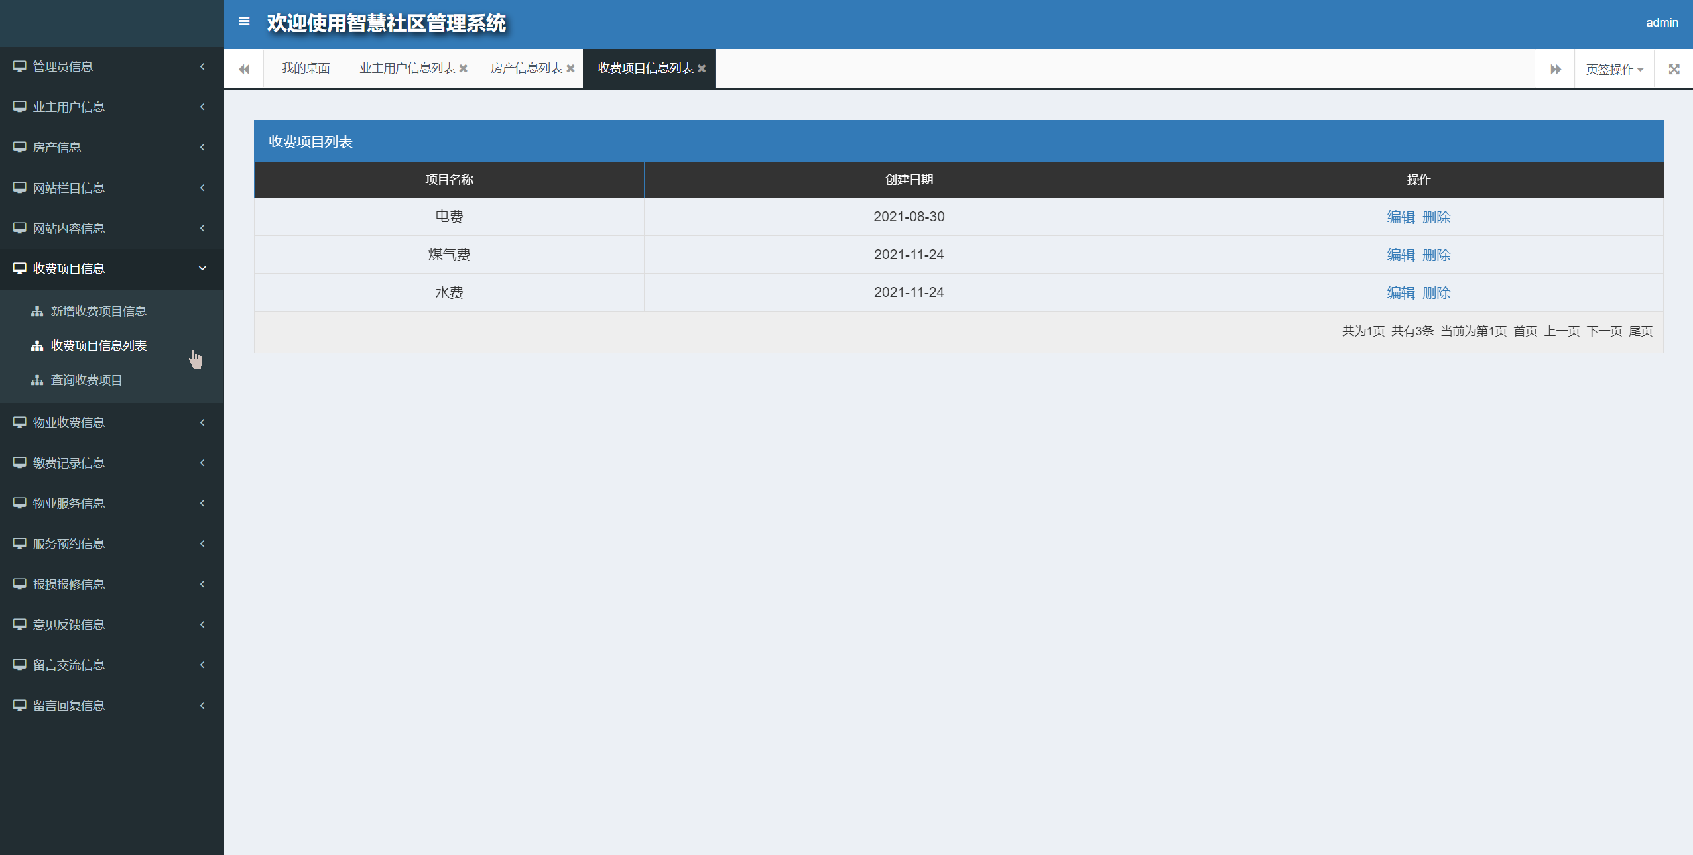
Task: Click the monitor icon beside 缴费记录信息
Action: point(20,463)
